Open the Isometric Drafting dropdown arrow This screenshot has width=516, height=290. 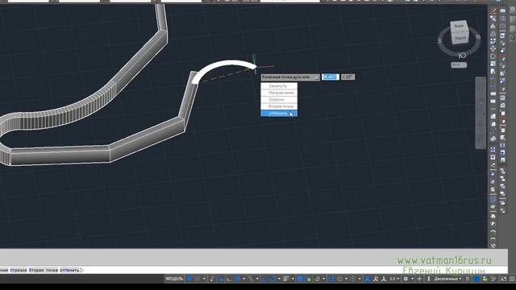(257, 279)
